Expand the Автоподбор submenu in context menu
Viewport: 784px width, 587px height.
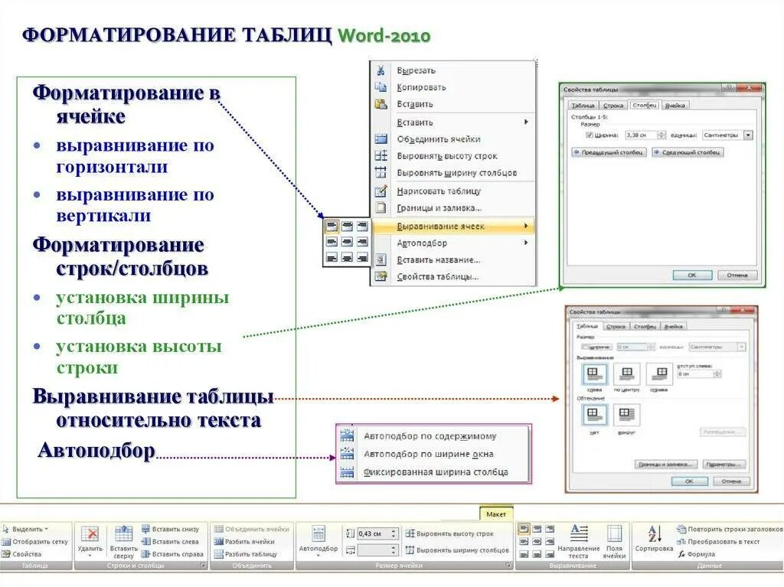pos(526,243)
